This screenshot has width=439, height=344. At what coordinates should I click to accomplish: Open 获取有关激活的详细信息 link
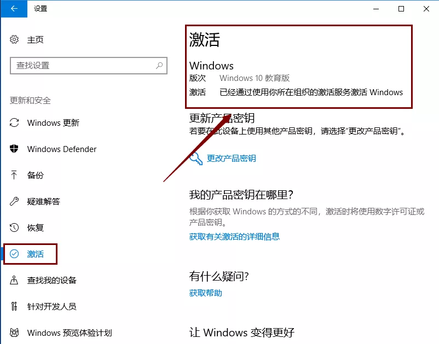pyautogui.click(x=234, y=237)
